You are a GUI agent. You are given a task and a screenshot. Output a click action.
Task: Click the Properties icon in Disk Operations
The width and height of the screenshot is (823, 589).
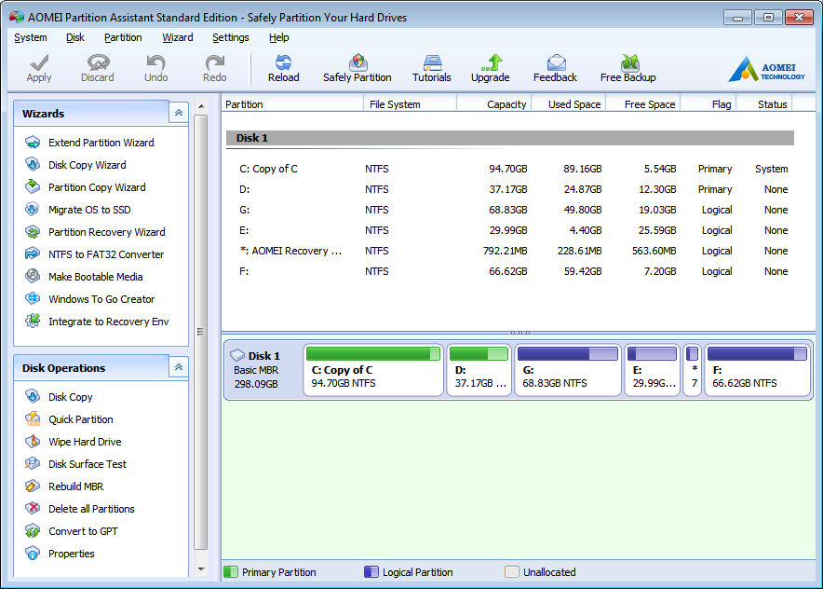[33, 554]
